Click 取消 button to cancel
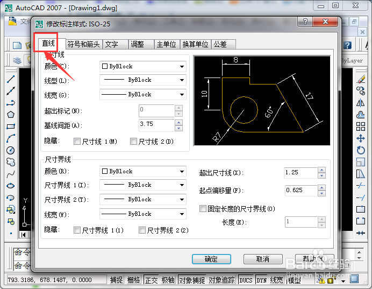The height and width of the screenshot is (289, 372). pos(263,259)
